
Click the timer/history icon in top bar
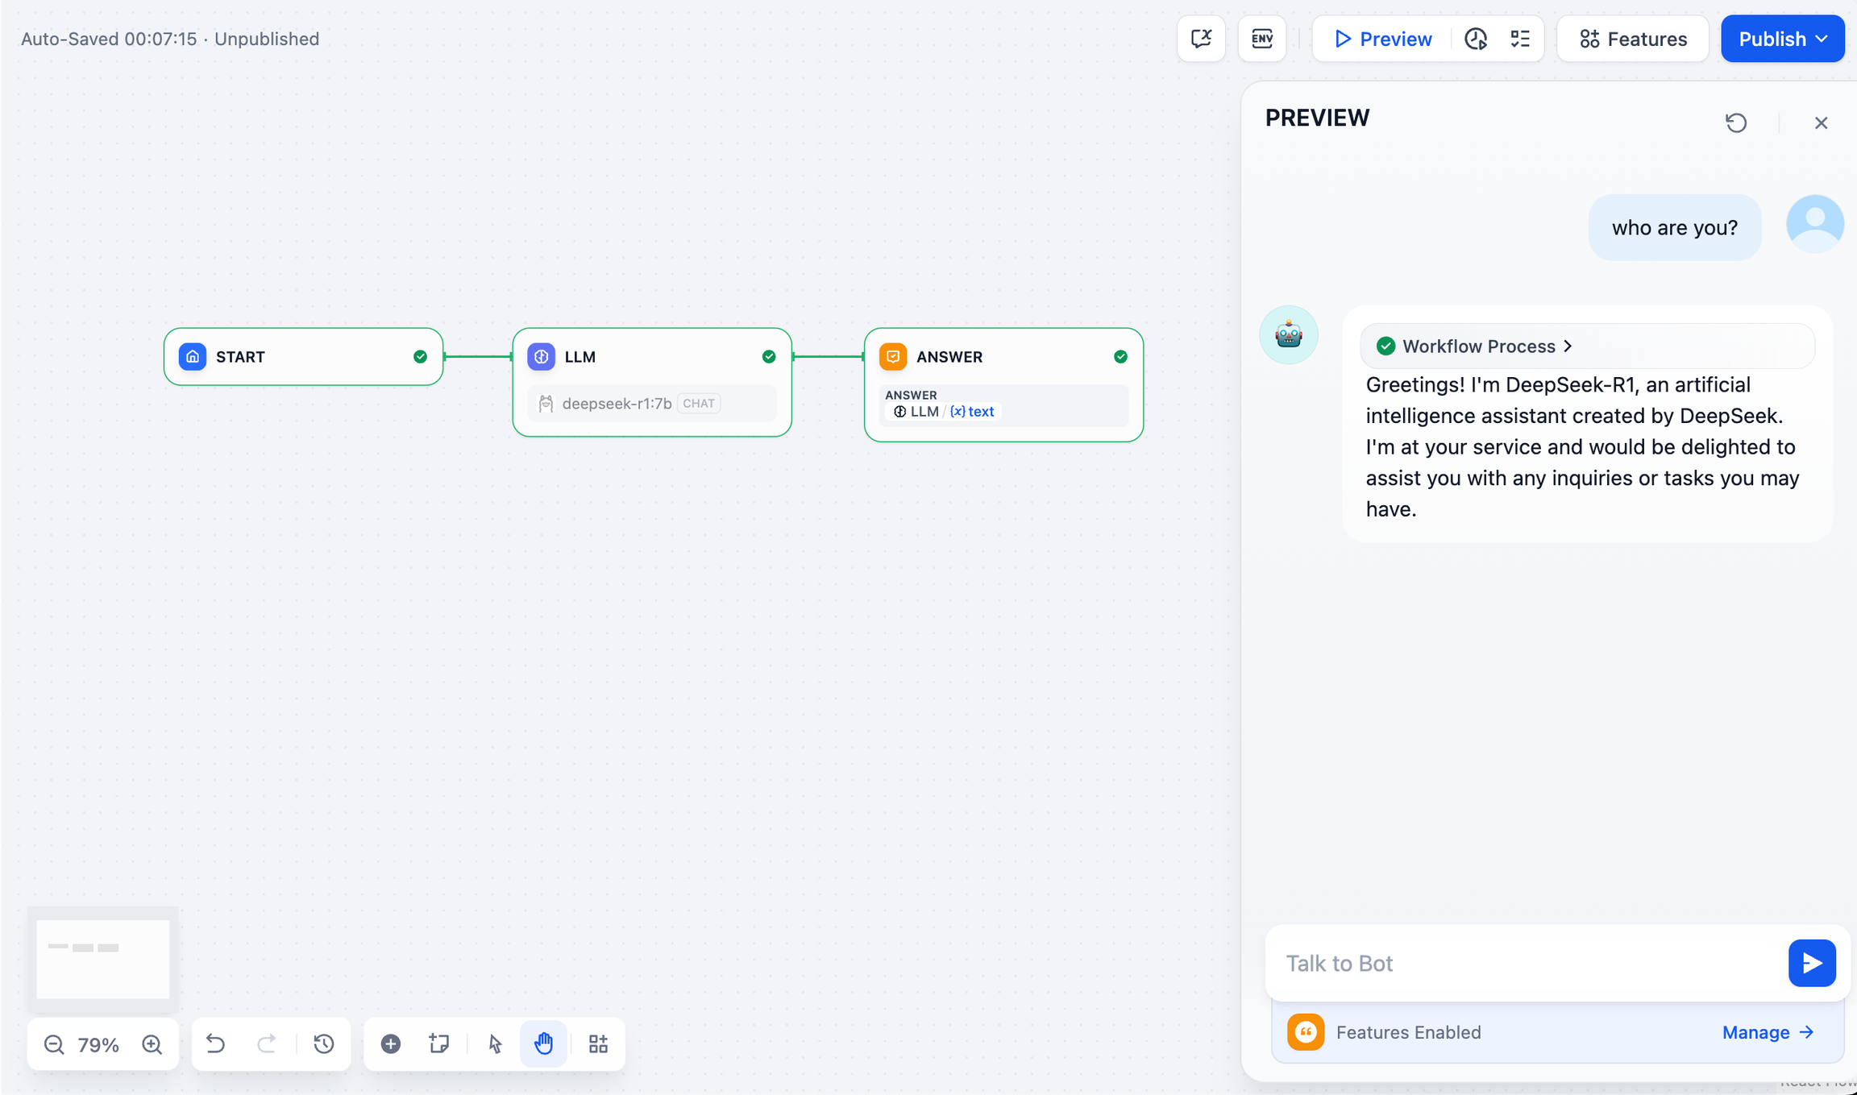(1477, 38)
